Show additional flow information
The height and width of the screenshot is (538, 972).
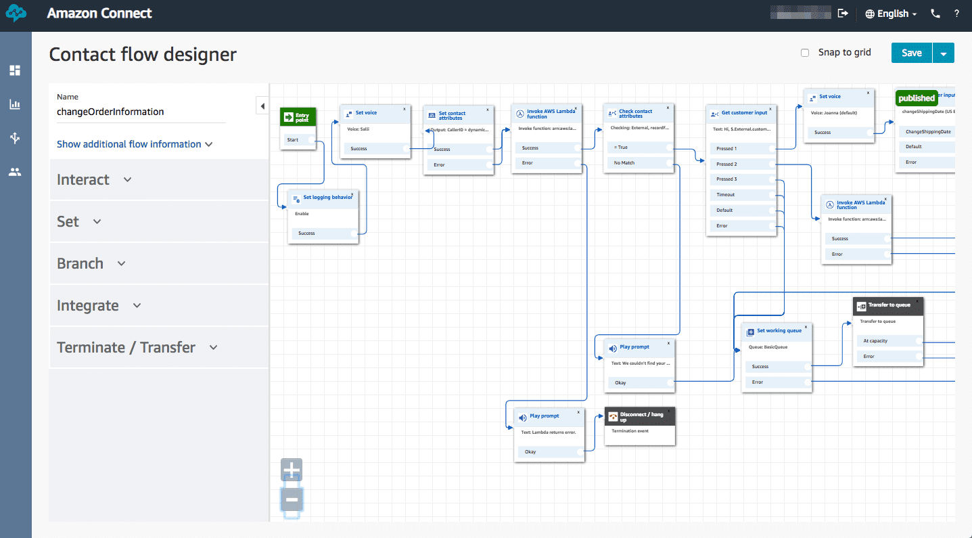coord(135,144)
